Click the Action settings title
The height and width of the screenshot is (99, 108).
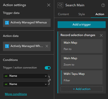pos(14,5)
